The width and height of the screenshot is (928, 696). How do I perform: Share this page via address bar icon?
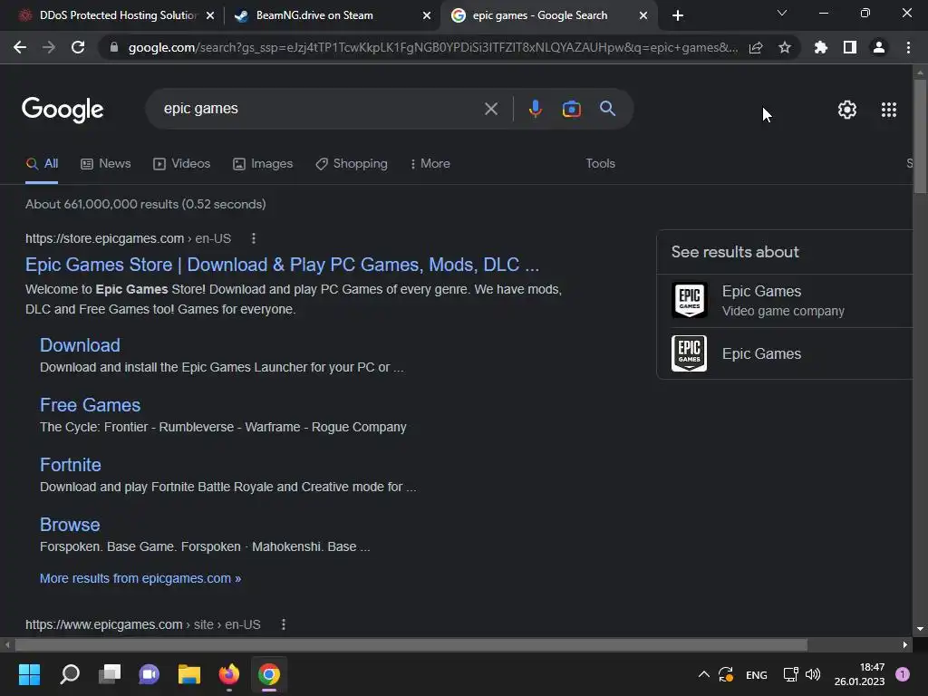tap(756, 47)
